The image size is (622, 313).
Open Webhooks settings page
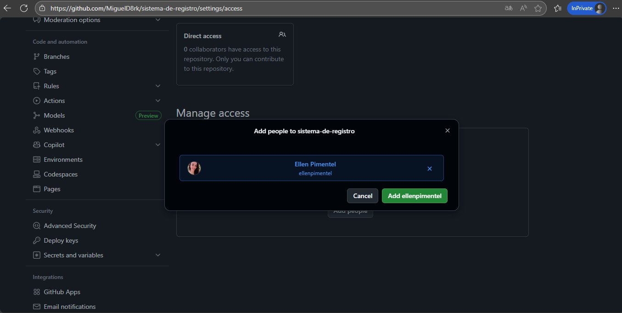click(59, 130)
